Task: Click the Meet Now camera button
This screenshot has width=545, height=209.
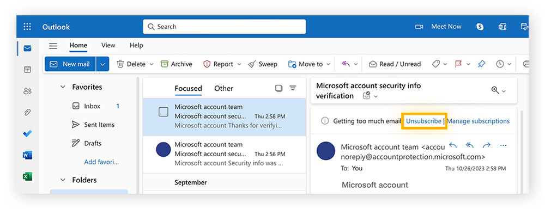Action: tap(438, 27)
